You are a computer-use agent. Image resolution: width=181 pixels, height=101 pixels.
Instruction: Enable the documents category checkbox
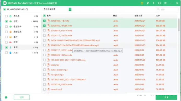(x=6, y=53)
